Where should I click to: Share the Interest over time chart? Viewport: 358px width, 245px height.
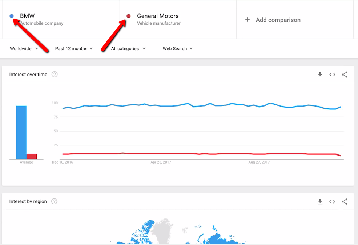coord(345,75)
